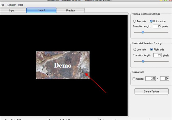This screenshot has height=120, width=172.
Task: Select the Left side radio button
Action: tap(135, 50)
